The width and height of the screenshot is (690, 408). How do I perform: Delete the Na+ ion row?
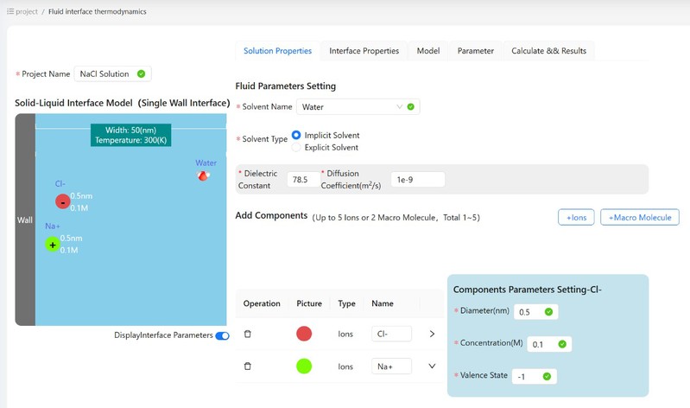(248, 367)
